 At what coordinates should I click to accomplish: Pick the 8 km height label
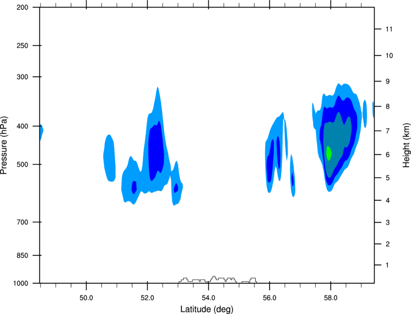pyautogui.click(x=388, y=107)
